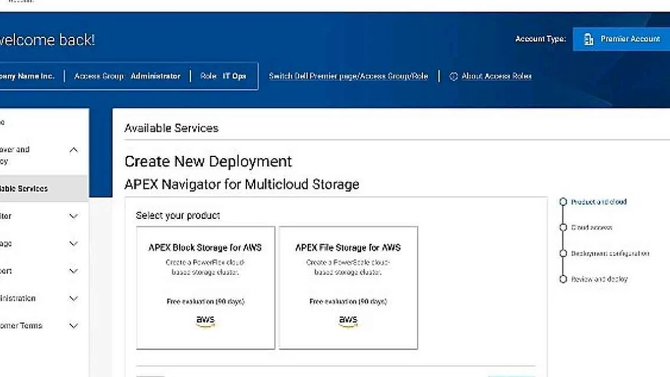The width and height of the screenshot is (670, 377).
Task: Collapse the Discover and Deploy sidebar section
Action: (x=73, y=150)
